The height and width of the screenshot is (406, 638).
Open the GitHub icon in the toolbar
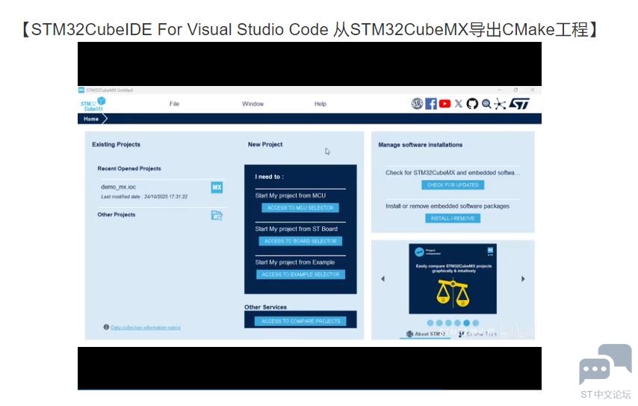click(x=472, y=104)
